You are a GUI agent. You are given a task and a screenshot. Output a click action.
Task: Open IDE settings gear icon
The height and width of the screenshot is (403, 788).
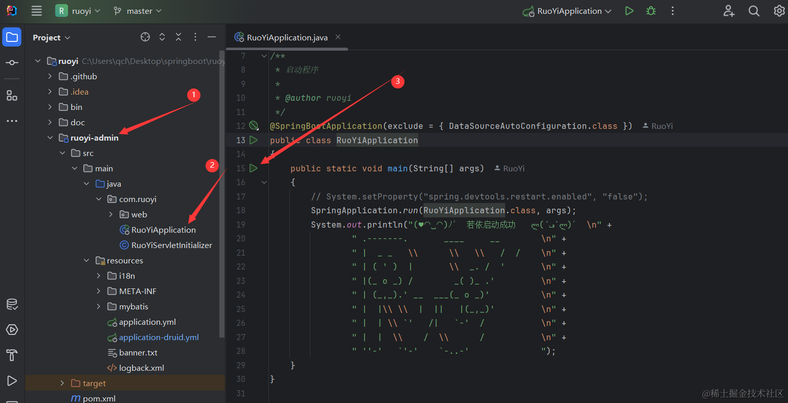(779, 11)
